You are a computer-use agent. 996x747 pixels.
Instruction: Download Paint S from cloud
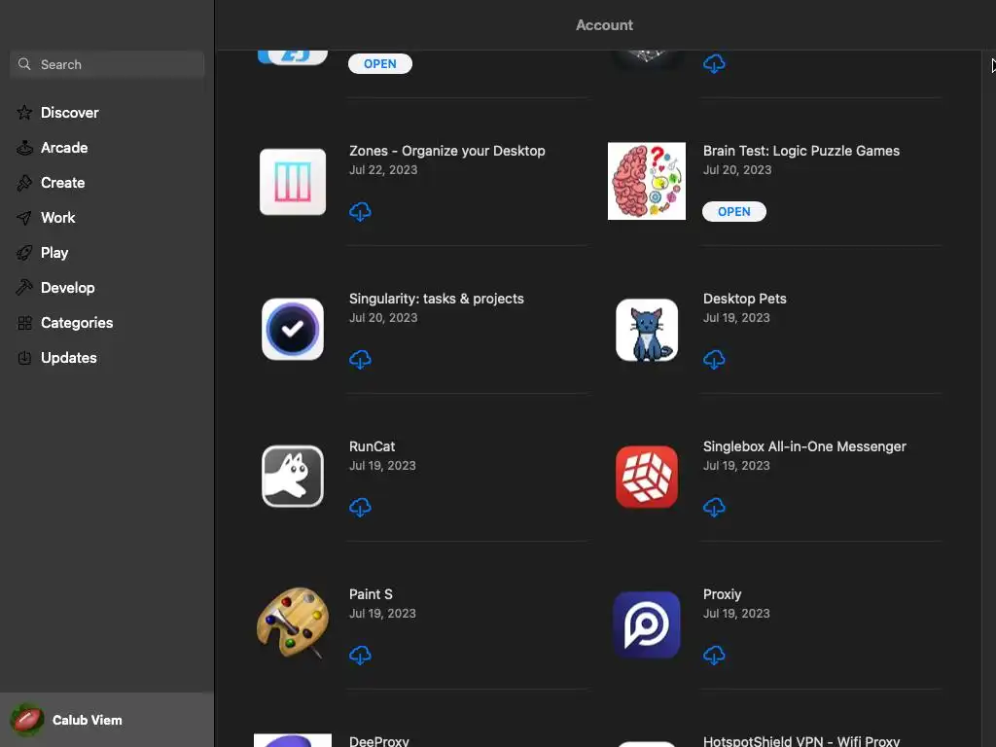pos(360,656)
